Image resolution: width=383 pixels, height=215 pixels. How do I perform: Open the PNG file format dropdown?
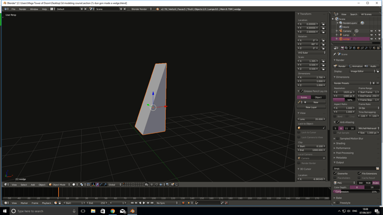click(x=344, y=182)
